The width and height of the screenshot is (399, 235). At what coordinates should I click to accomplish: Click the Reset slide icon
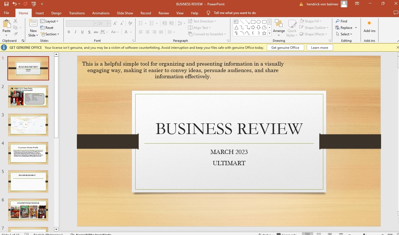click(47, 27)
